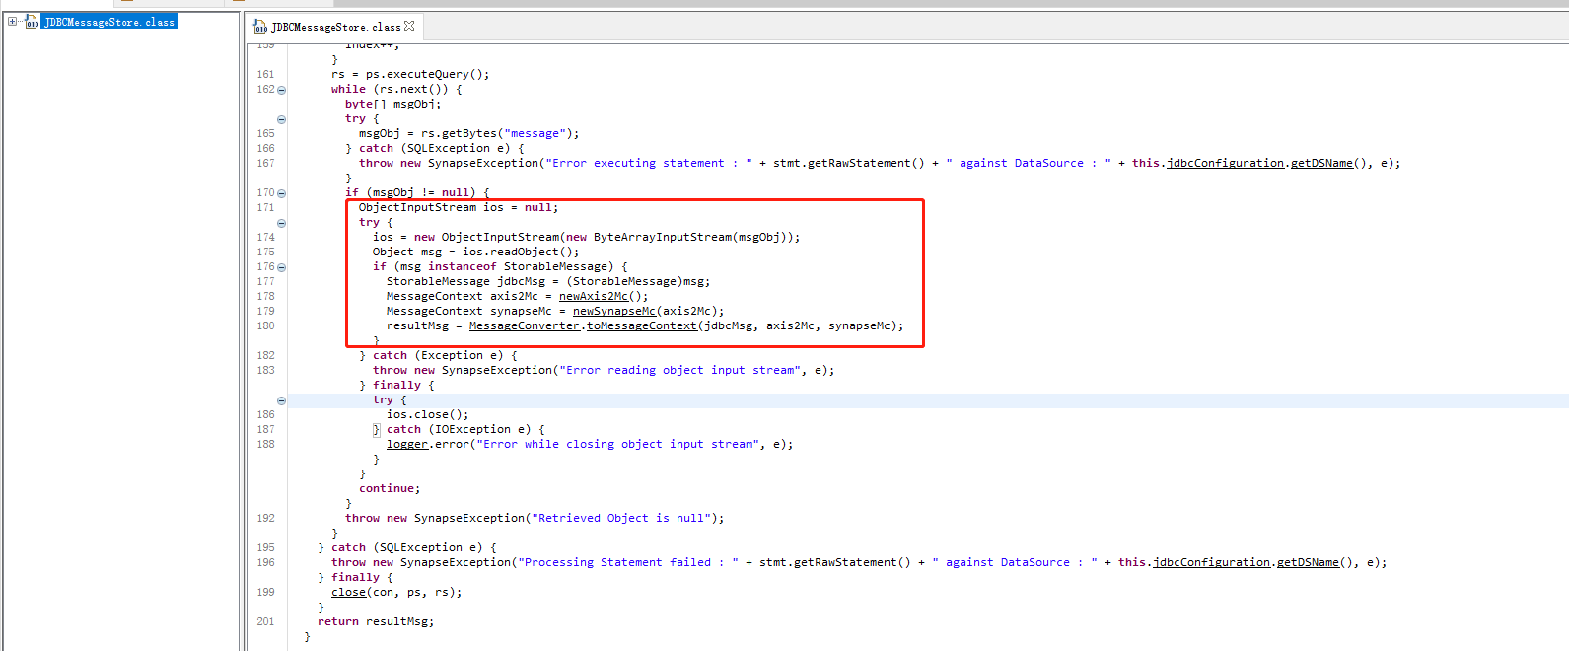Viewport: 1569px width, 651px height.
Task: Click 'ObjectInputStream ios = null;' line
Action: click(459, 207)
